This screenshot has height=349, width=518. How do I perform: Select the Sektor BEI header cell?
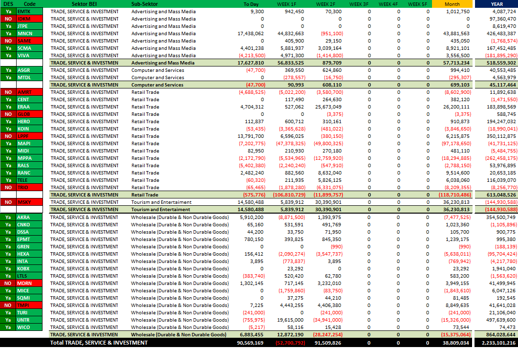84,4
